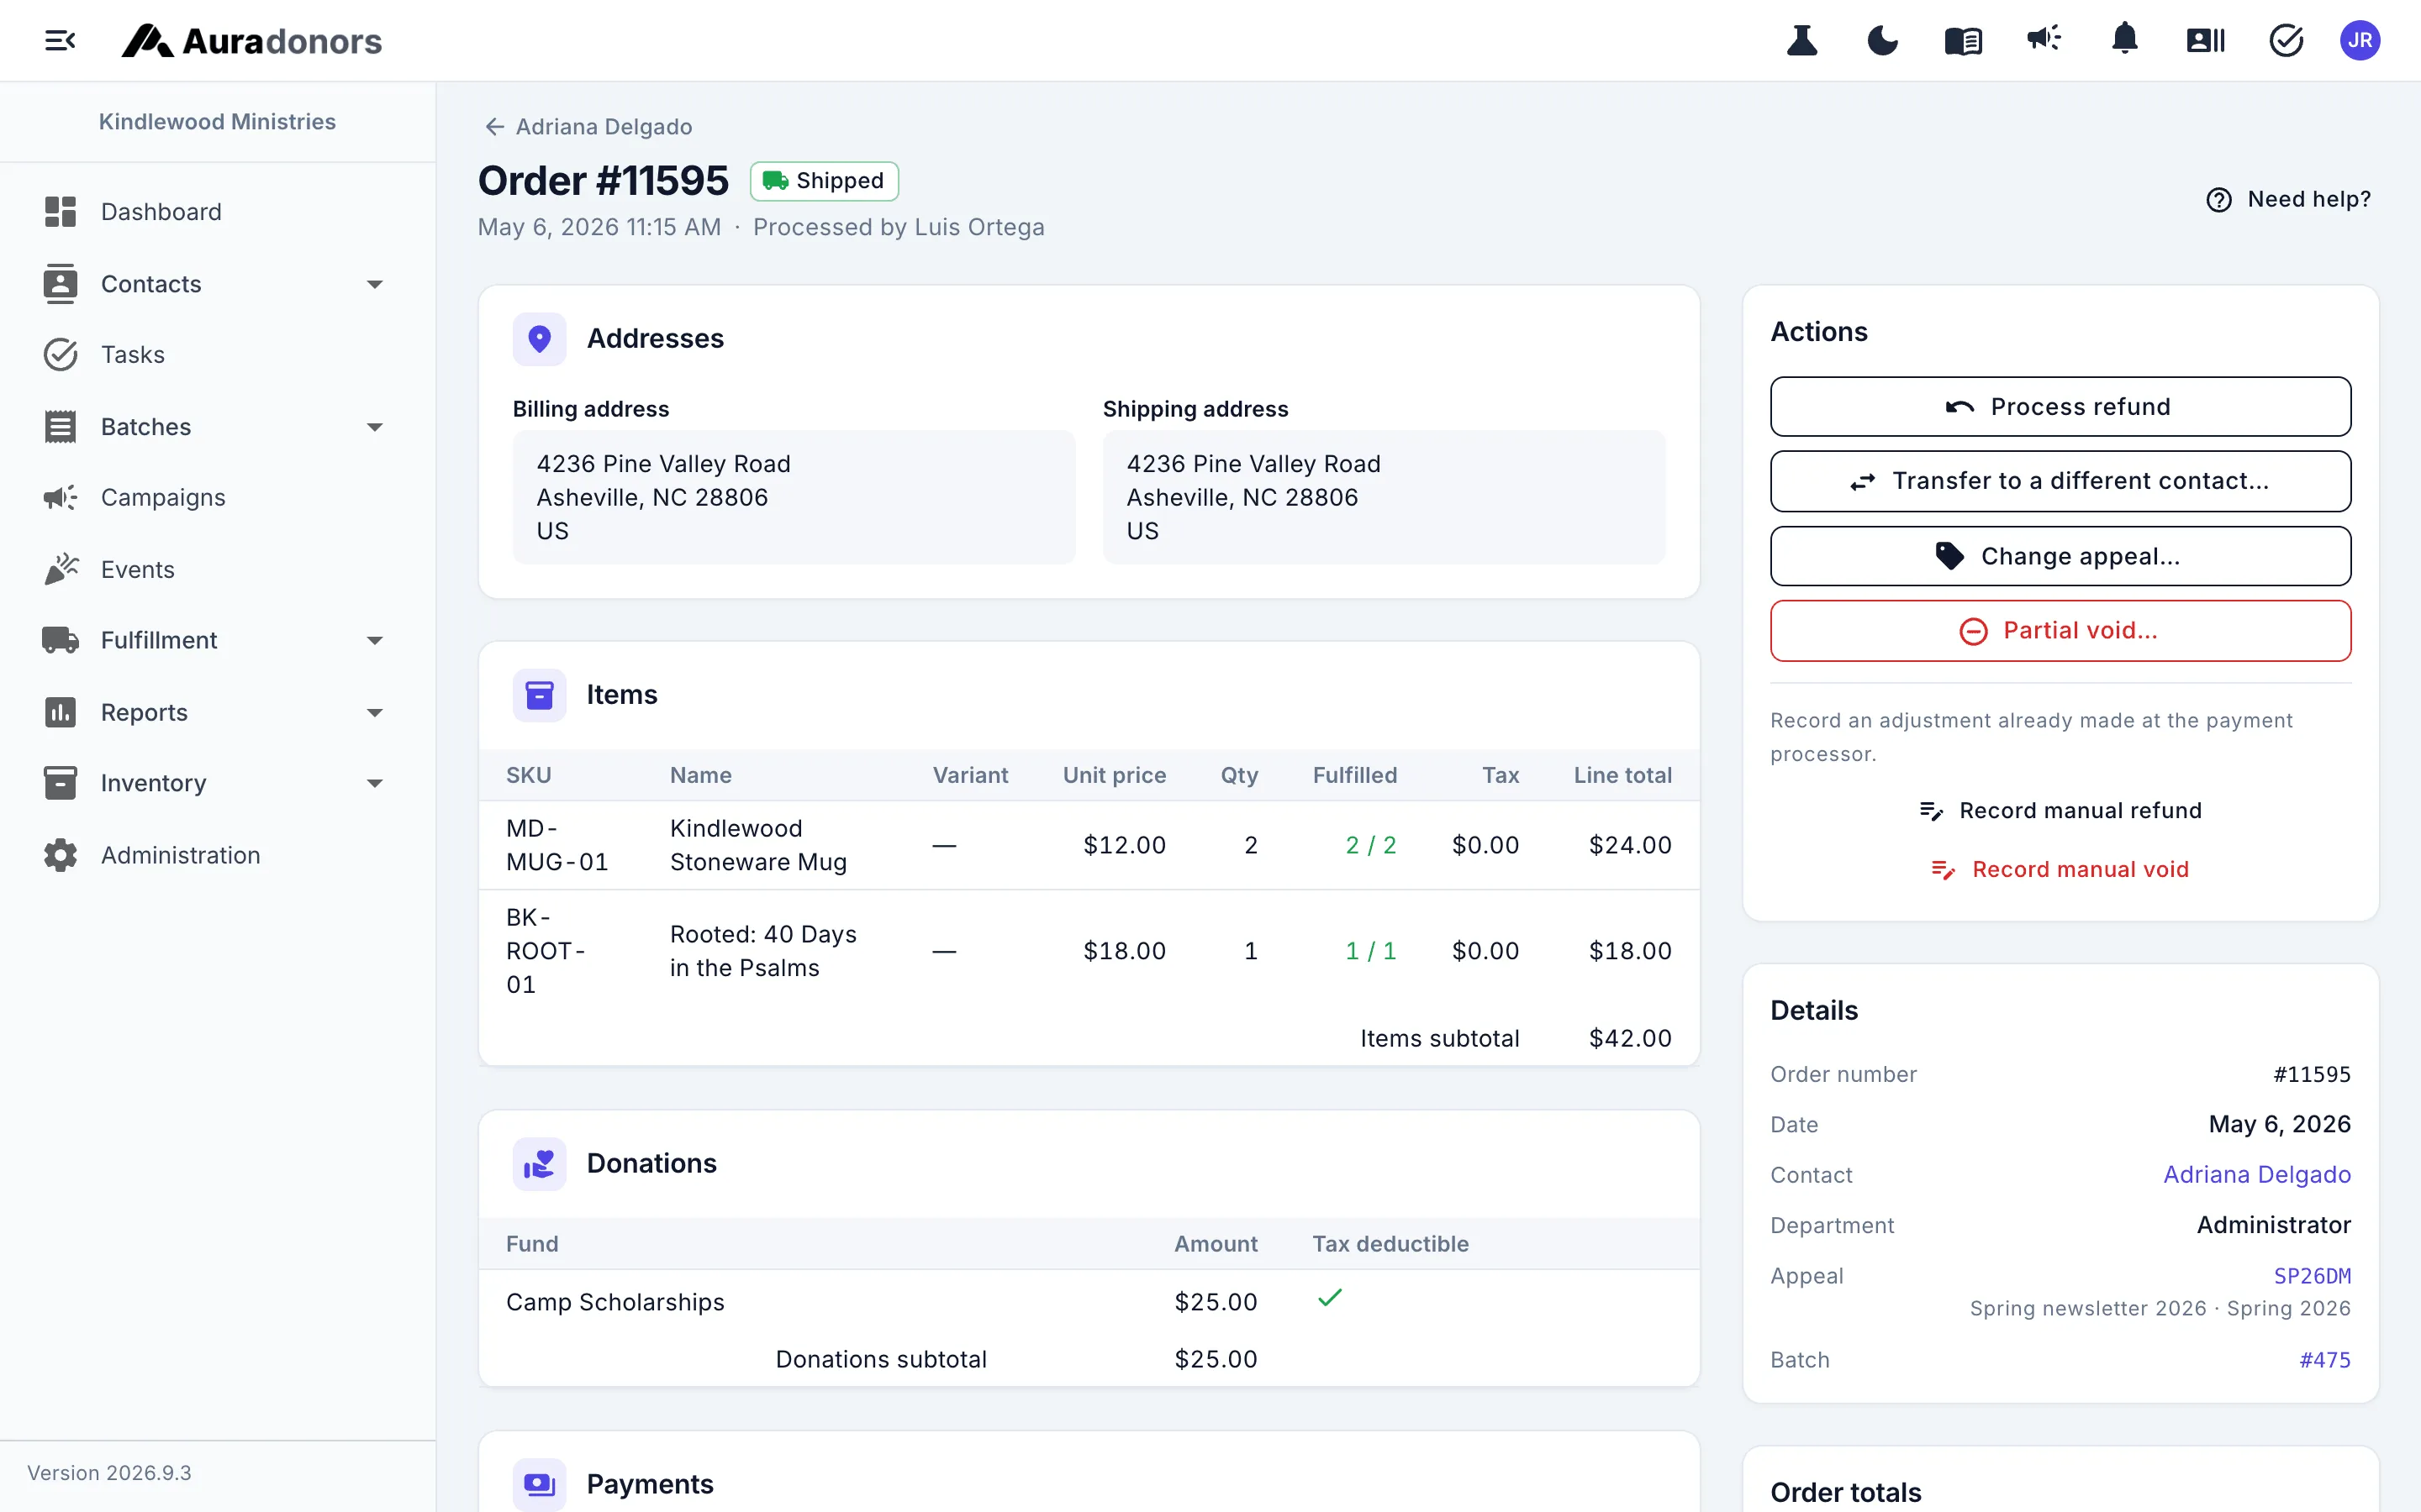
Task: Click the Change appeal button
Action: click(x=2060, y=556)
